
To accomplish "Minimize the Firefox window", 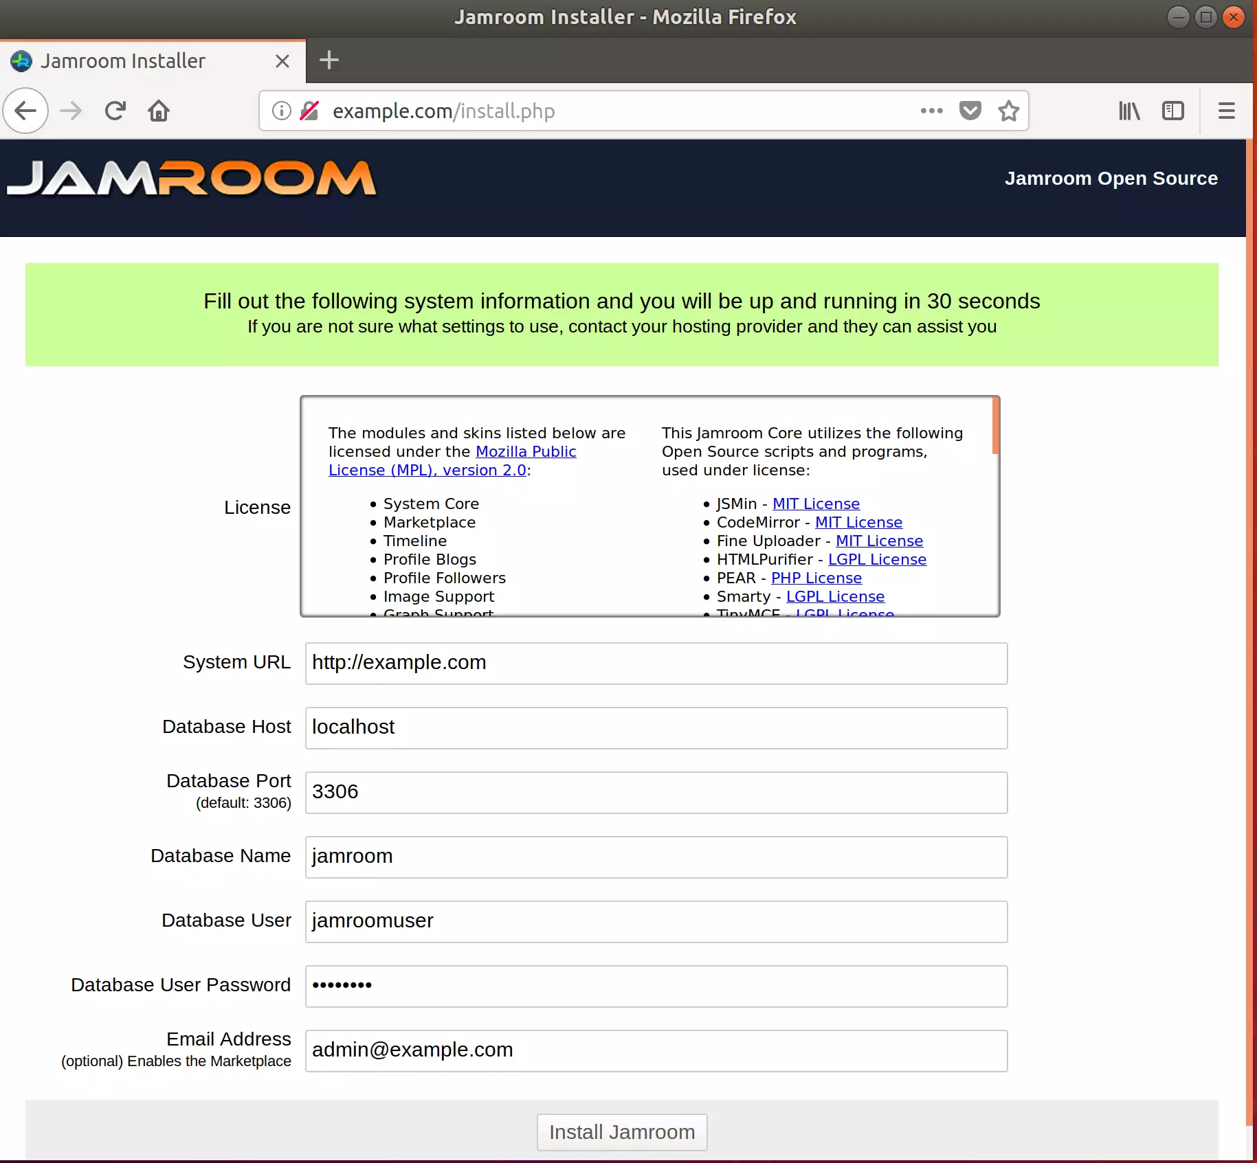I will click(1178, 16).
